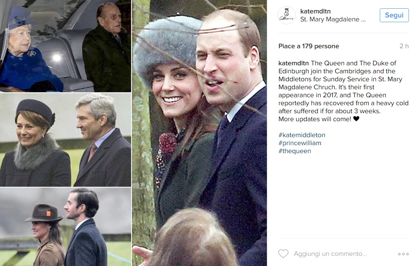
Task: Follow the account with the Segui button
Action: [x=394, y=15]
